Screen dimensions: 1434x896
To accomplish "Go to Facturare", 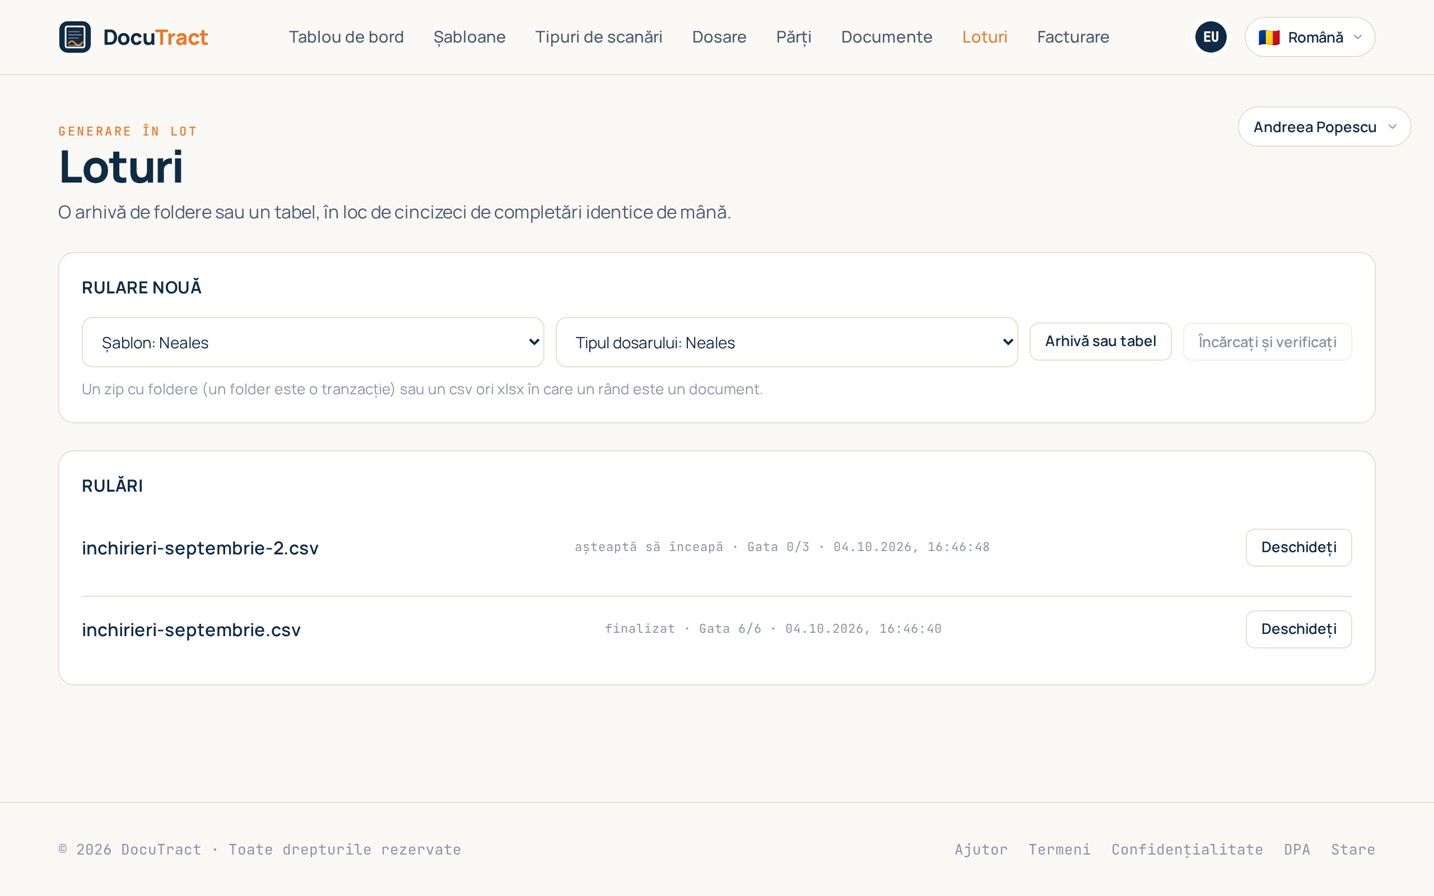I will [1073, 37].
